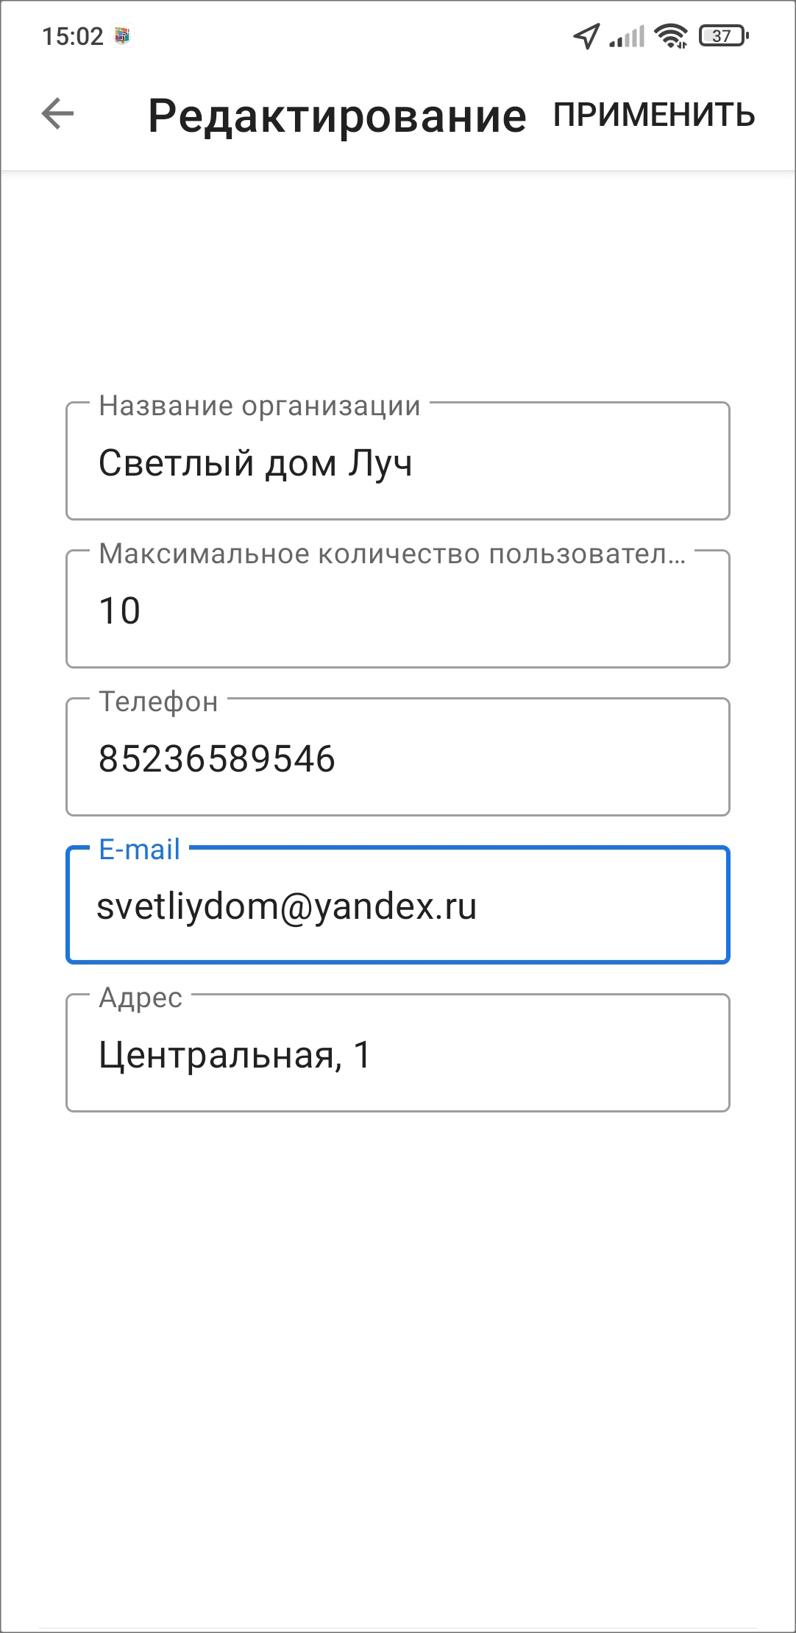Tap the 15:02 clock in status bar

[x=72, y=36]
